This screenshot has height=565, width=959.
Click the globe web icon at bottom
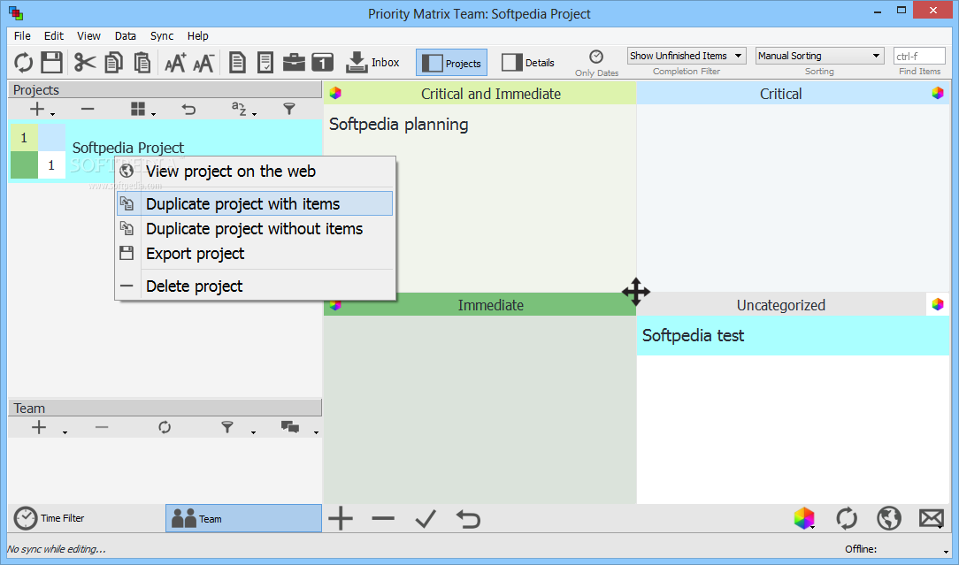tap(888, 518)
